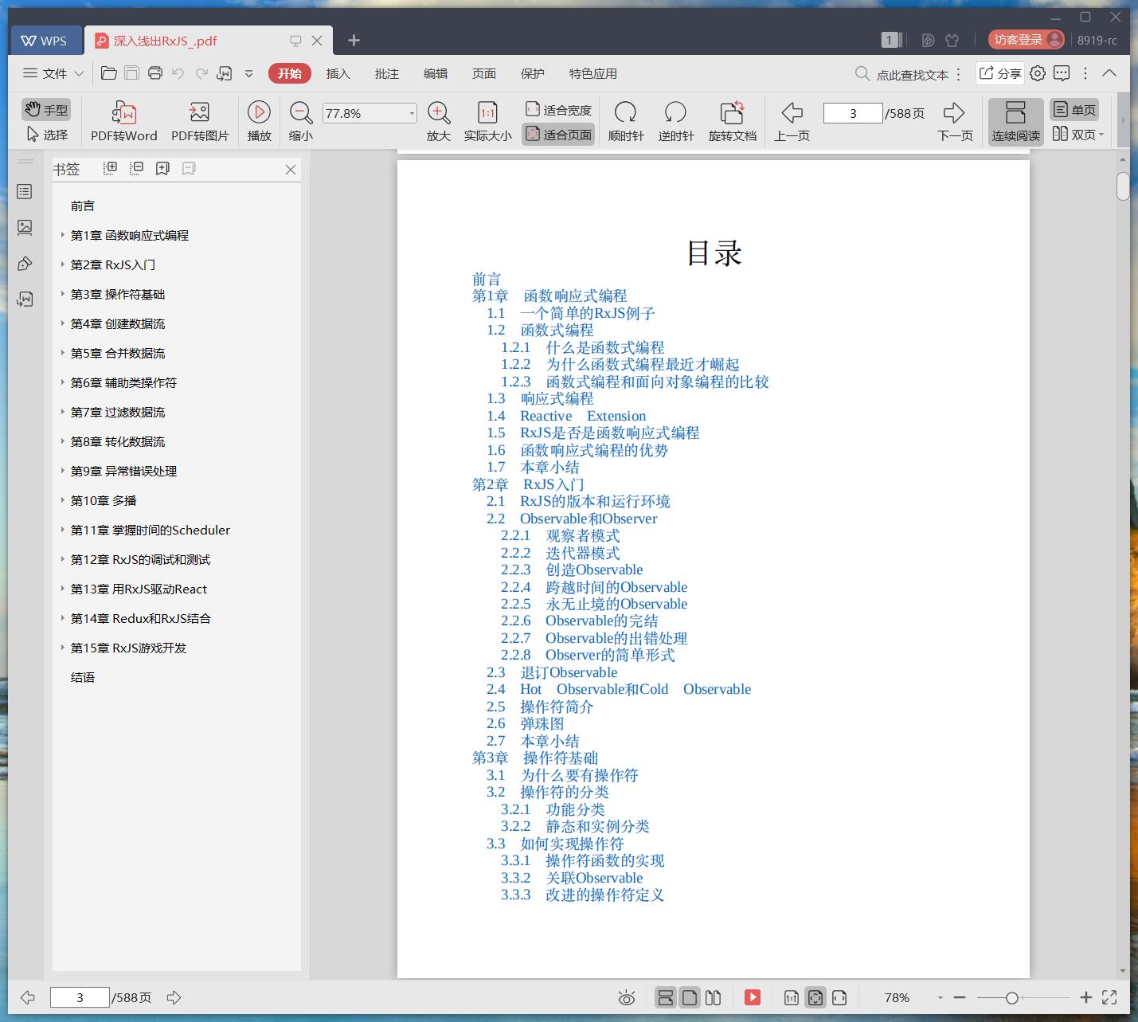The height and width of the screenshot is (1022, 1138).
Task: Open 前言 bookmark entry
Action: 83,206
